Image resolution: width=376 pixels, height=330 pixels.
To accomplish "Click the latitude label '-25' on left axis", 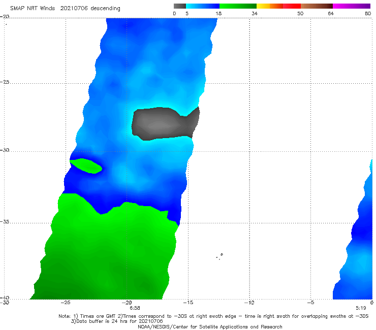I will [x=5, y=82].
